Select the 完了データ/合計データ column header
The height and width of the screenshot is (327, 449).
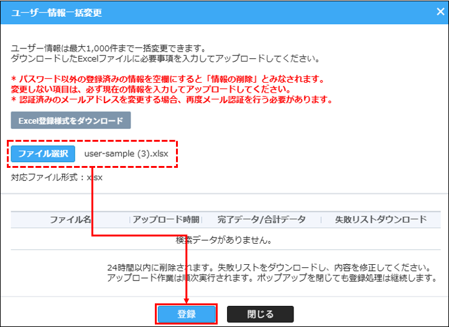(x=261, y=219)
